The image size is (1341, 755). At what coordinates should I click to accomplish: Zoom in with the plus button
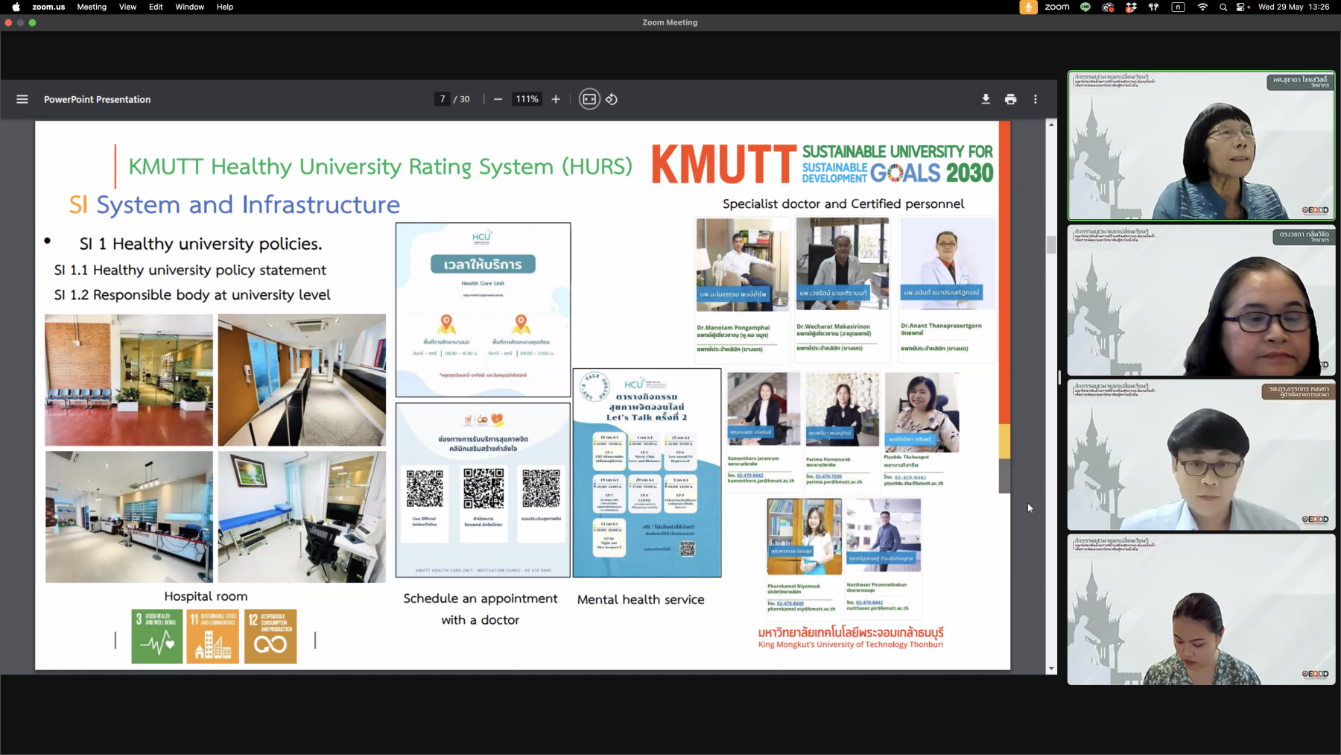point(556,99)
